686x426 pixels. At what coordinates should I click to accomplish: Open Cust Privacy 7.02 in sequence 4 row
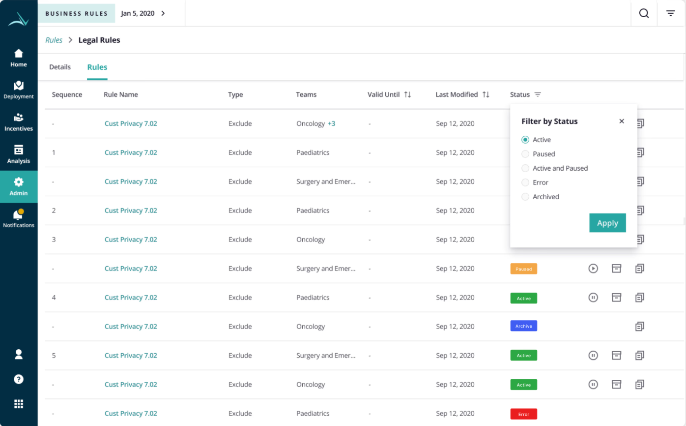click(131, 298)
